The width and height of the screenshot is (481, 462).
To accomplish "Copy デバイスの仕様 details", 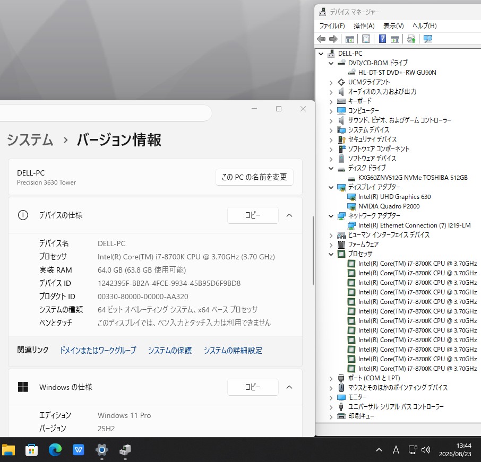I will [x=253, y=215].
